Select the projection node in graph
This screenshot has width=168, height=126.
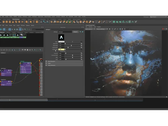click(x=6, y=83)
